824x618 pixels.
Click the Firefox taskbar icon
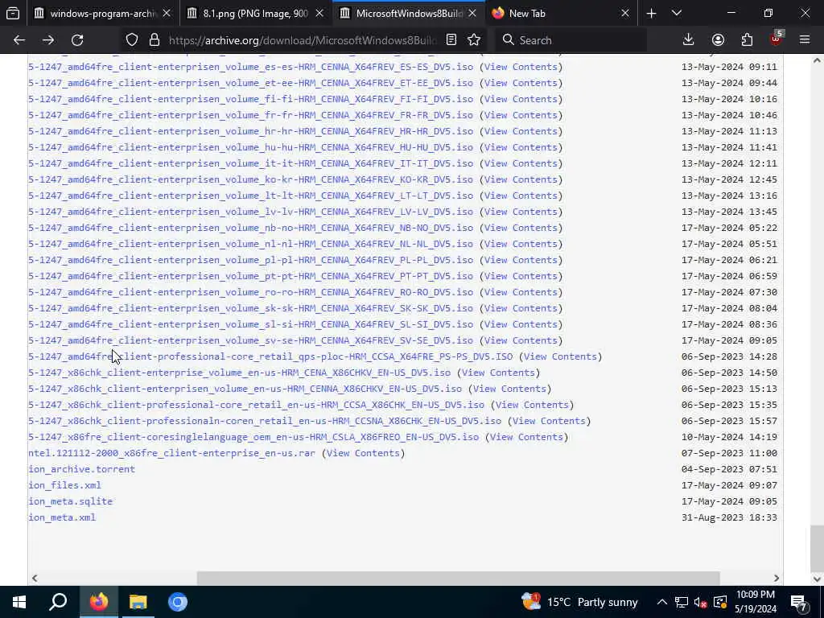pyautogui.click(x=99, y=602)
